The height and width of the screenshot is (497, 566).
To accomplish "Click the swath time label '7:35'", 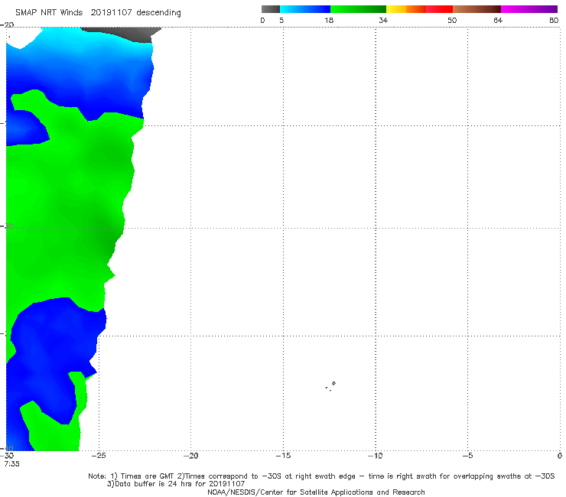I will pos(11,464).
